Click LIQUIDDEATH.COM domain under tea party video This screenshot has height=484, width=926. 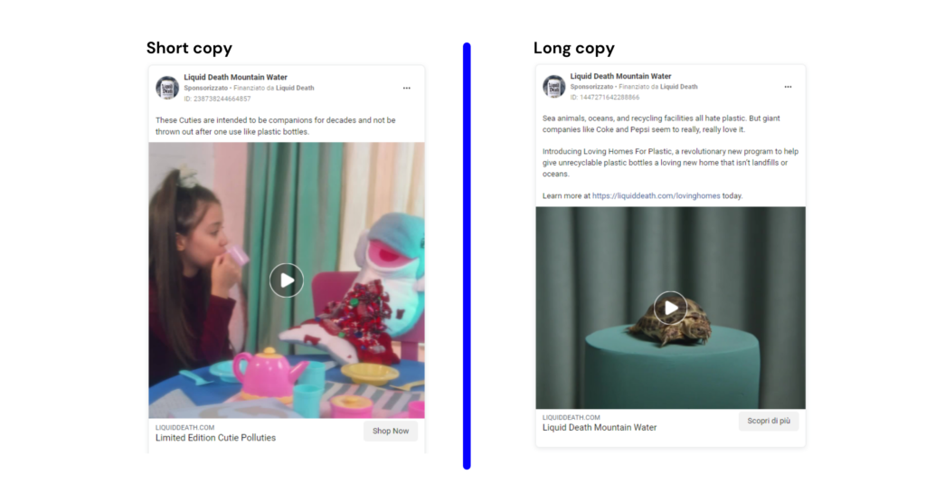point(184,427)
